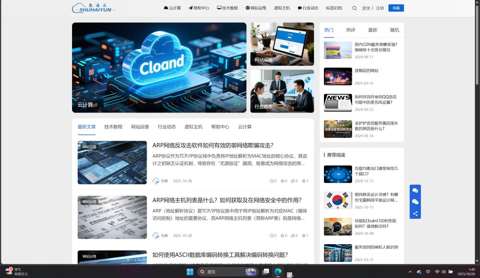This screenshot has width=480, height=278.
Task: Open the floating chat bubble icon
Action: [415, 190]
